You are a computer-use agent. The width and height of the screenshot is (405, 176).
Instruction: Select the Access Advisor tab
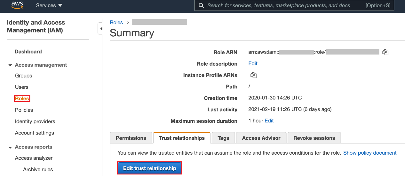coord(261,138)
